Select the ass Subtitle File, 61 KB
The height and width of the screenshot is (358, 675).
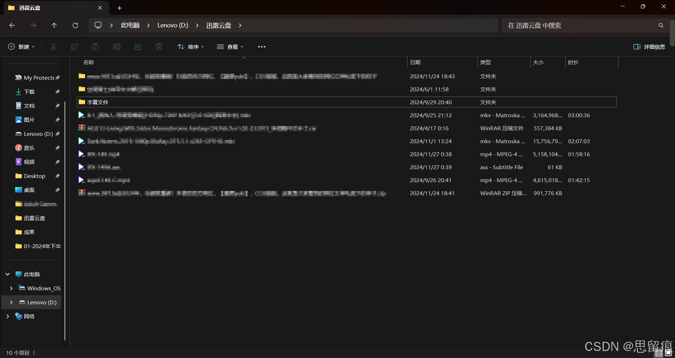click(x=347, y=167)
